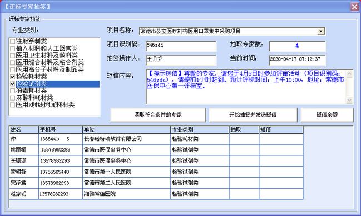Open the 项目名称 dropdown arrow

click(x=321, y=31)
